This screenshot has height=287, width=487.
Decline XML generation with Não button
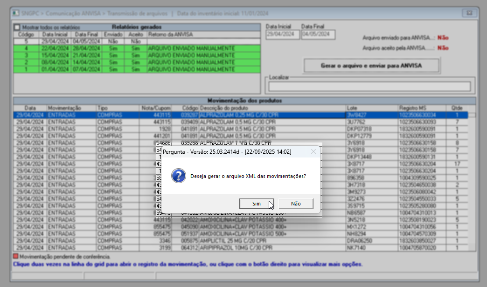(x=296, y=204)
